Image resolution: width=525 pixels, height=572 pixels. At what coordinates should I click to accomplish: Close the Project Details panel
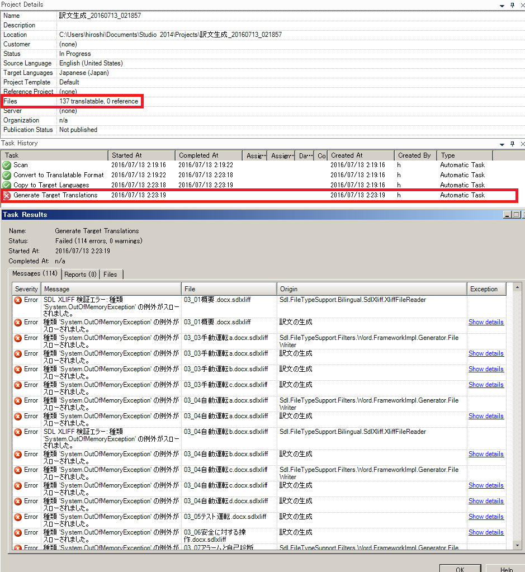[x=522, y=4]
